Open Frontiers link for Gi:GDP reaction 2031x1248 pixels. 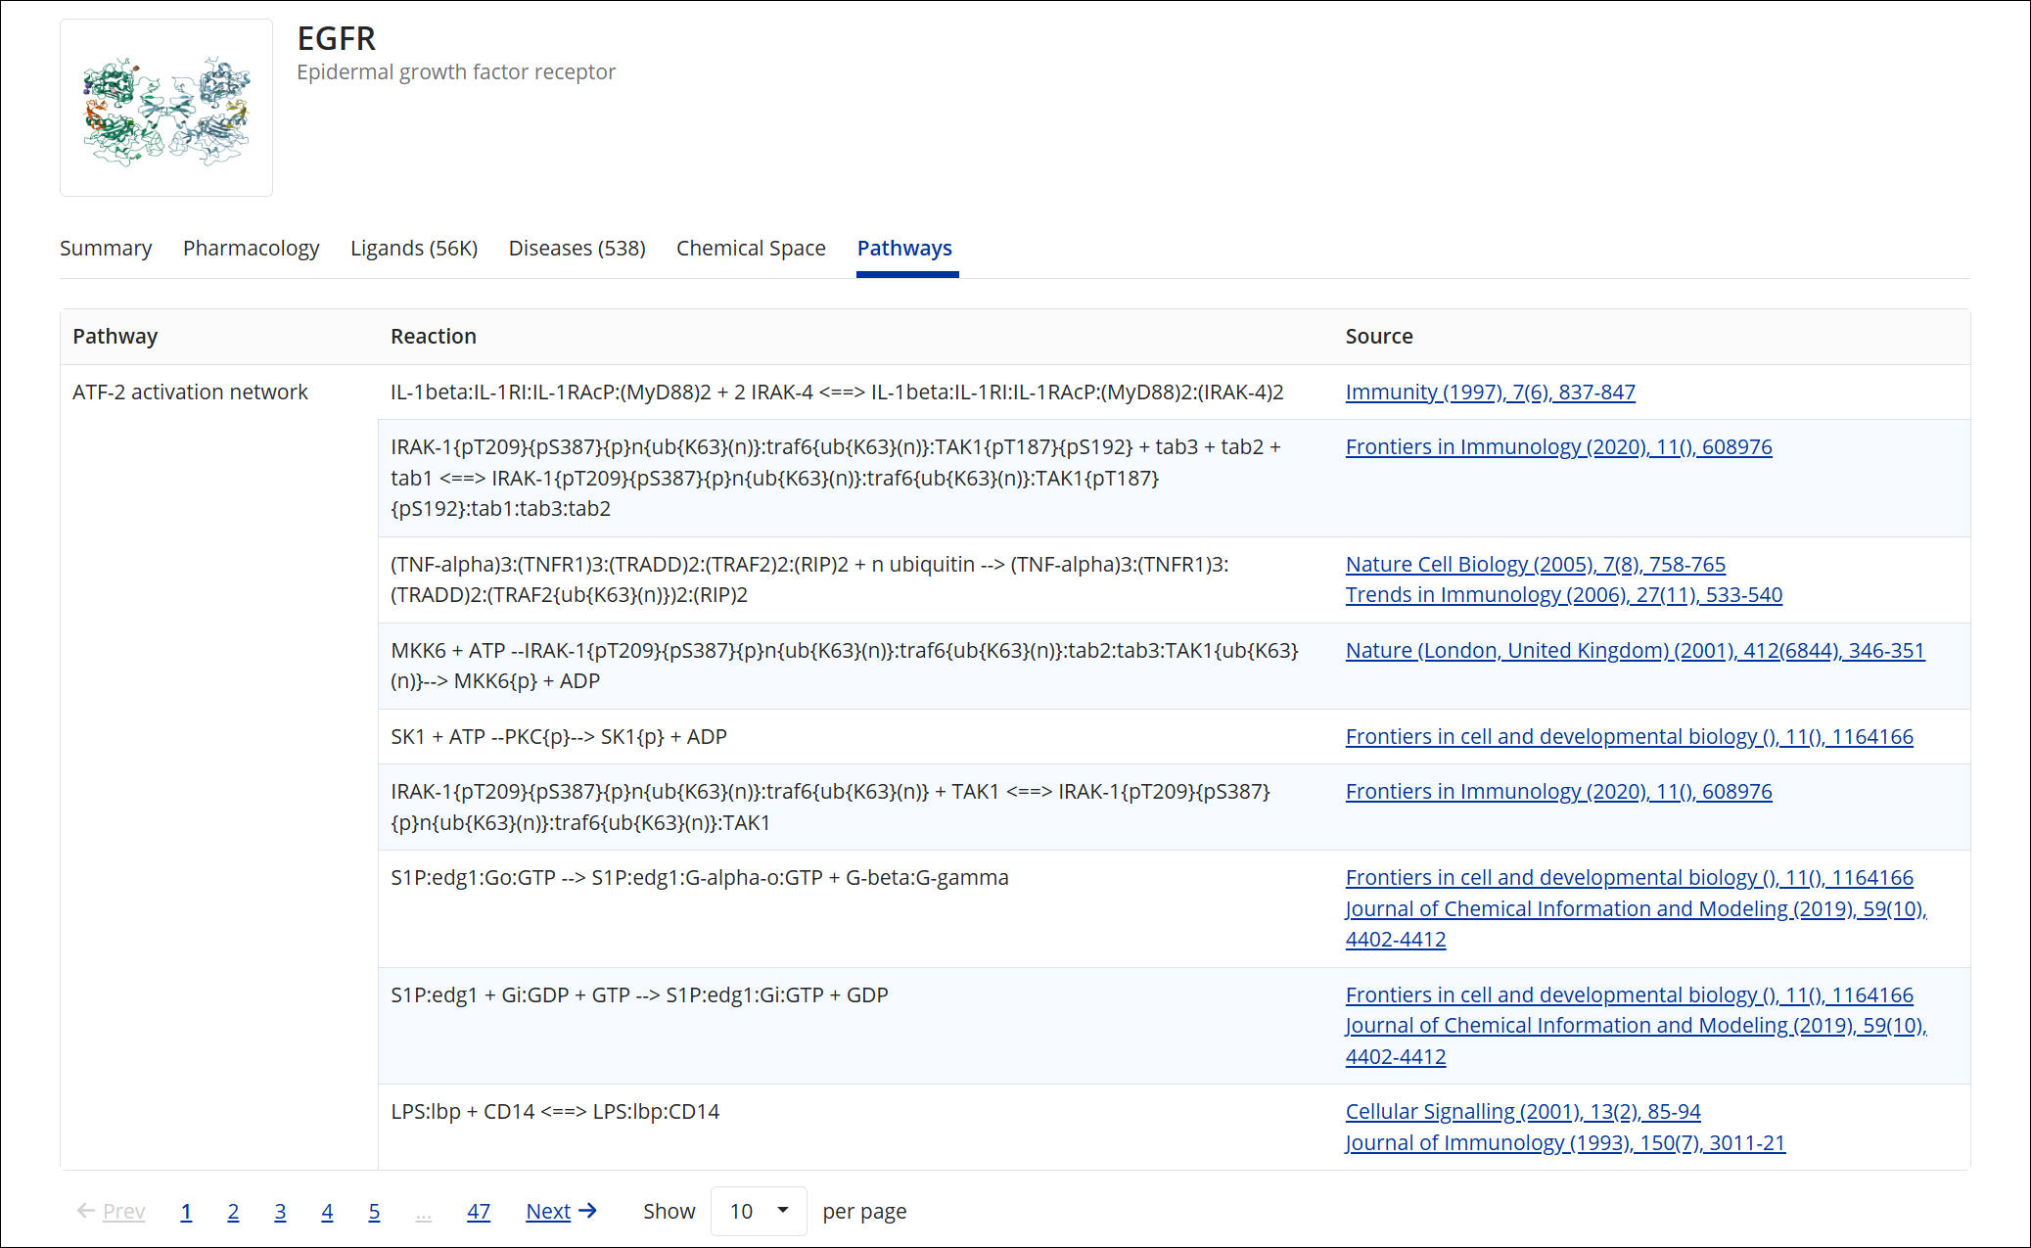[1629, 995]
